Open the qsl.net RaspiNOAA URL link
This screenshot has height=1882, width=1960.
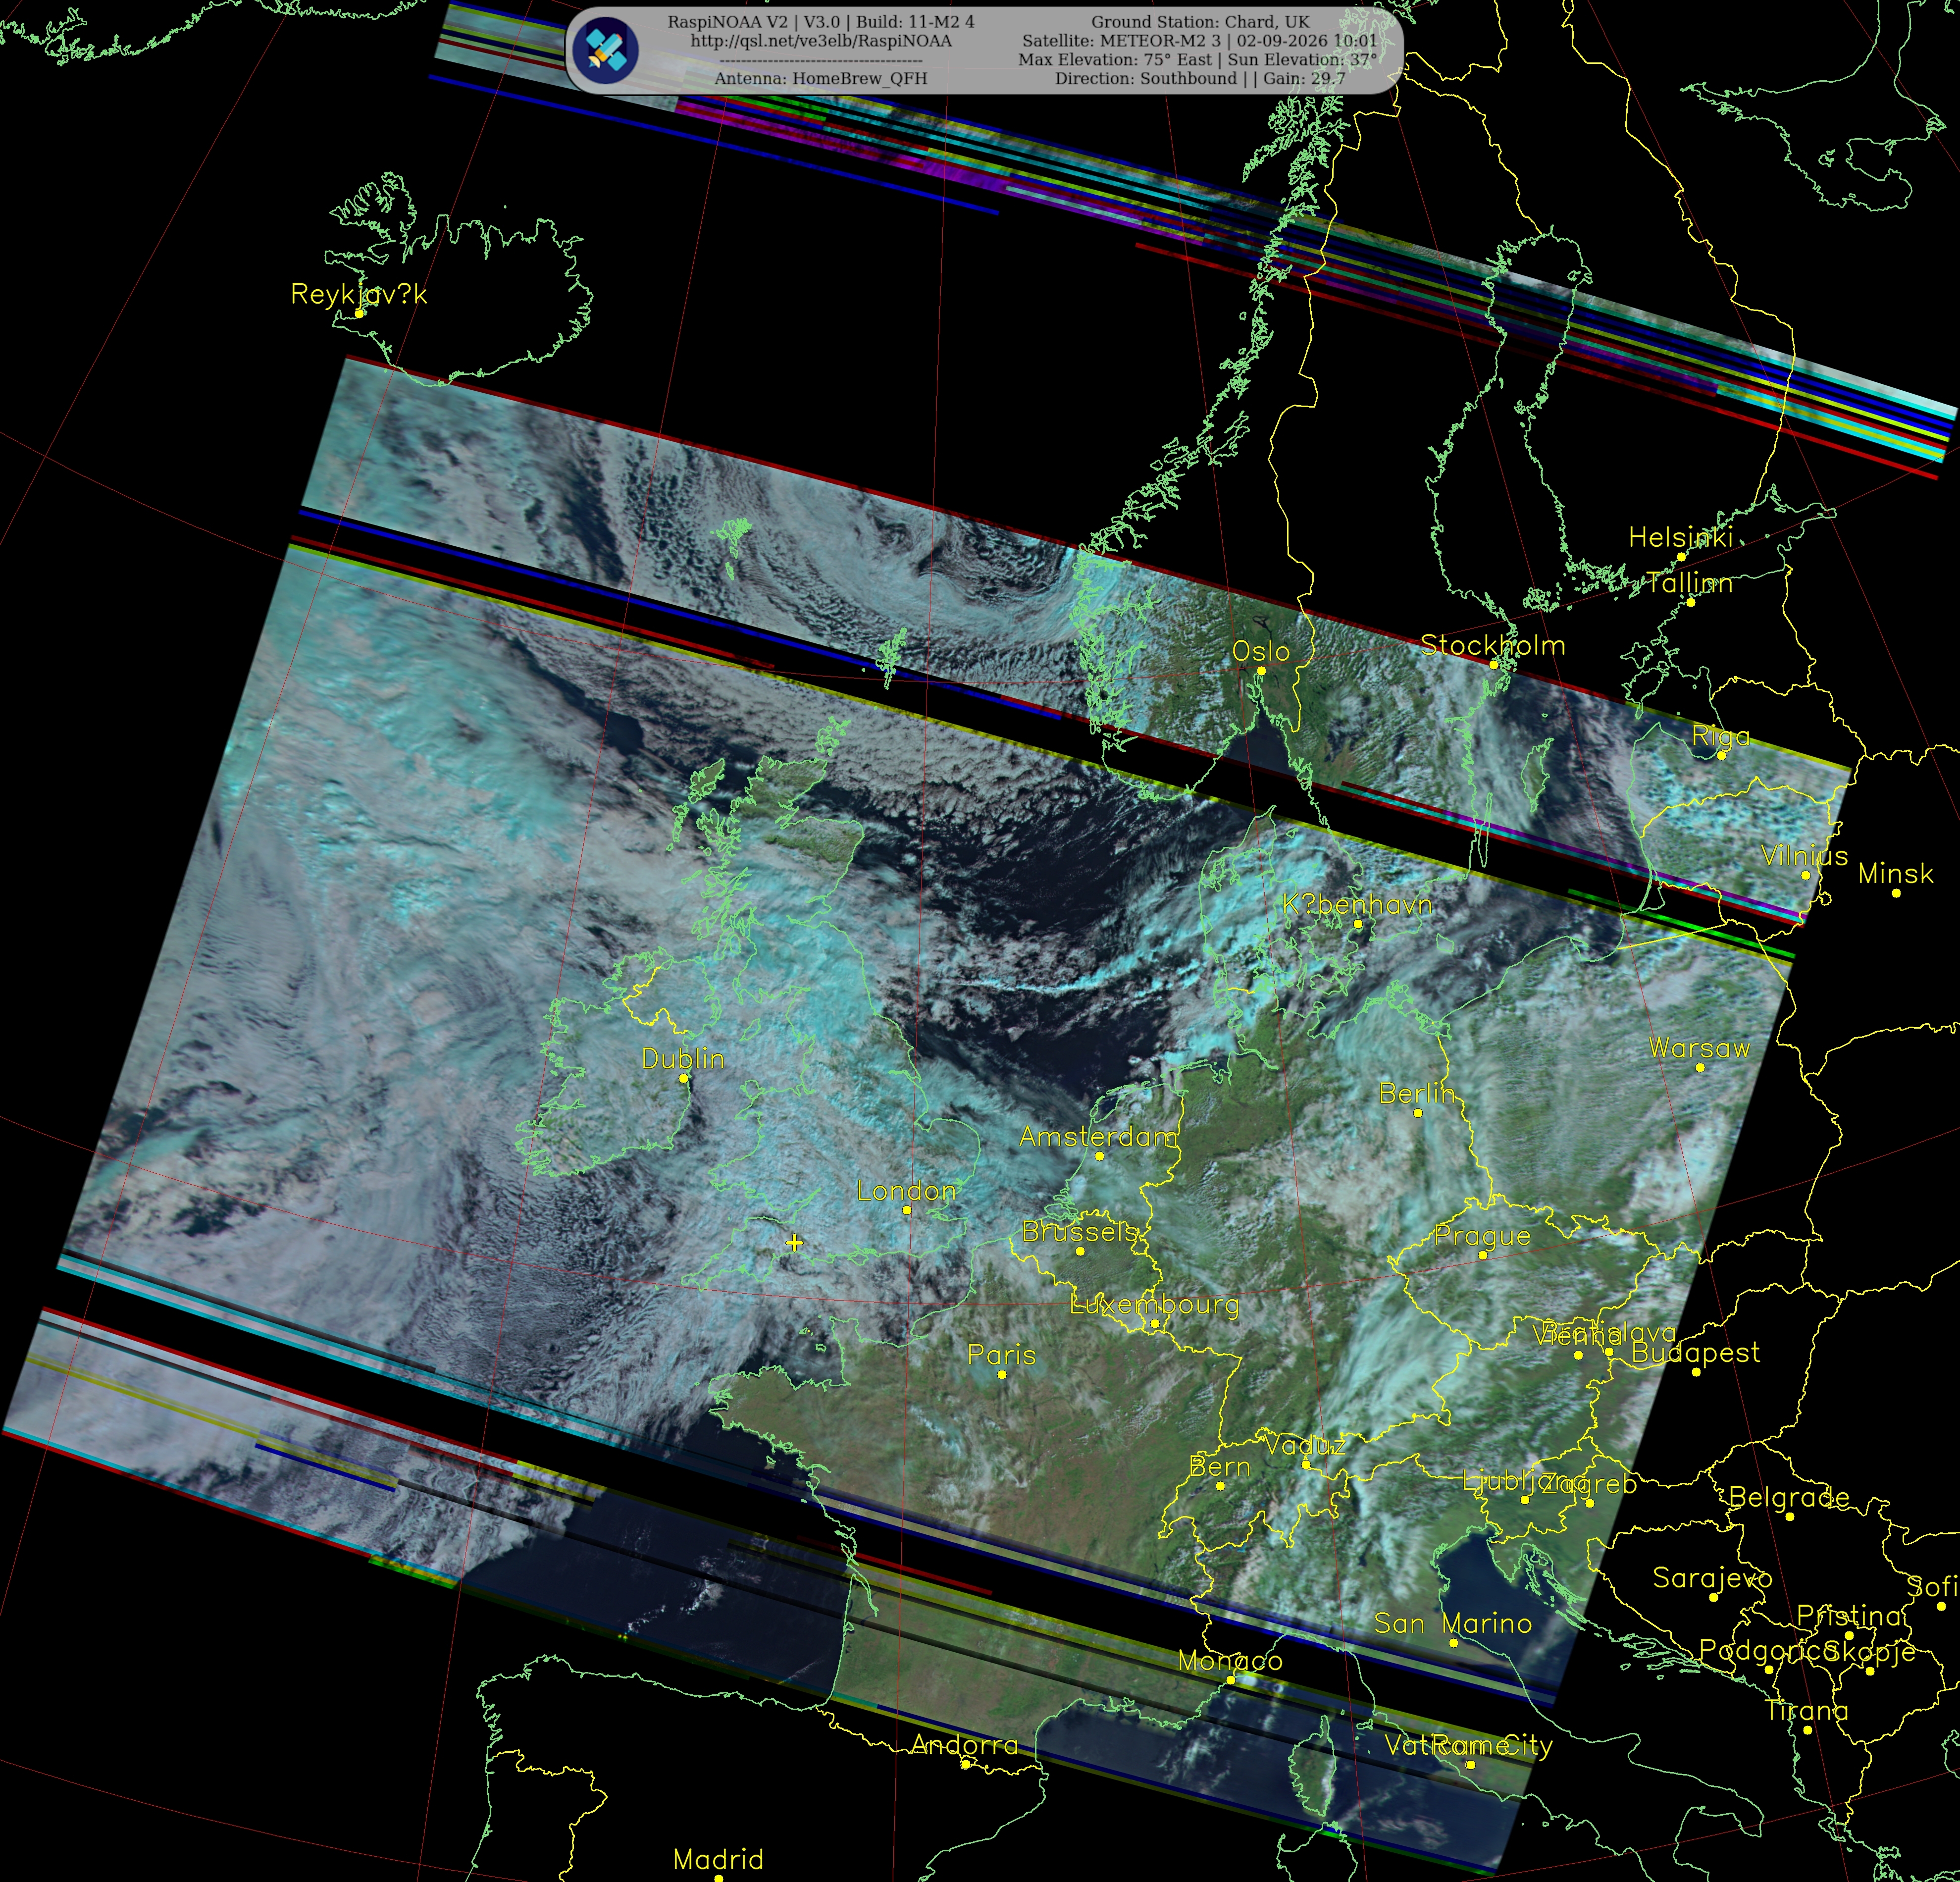821,41
